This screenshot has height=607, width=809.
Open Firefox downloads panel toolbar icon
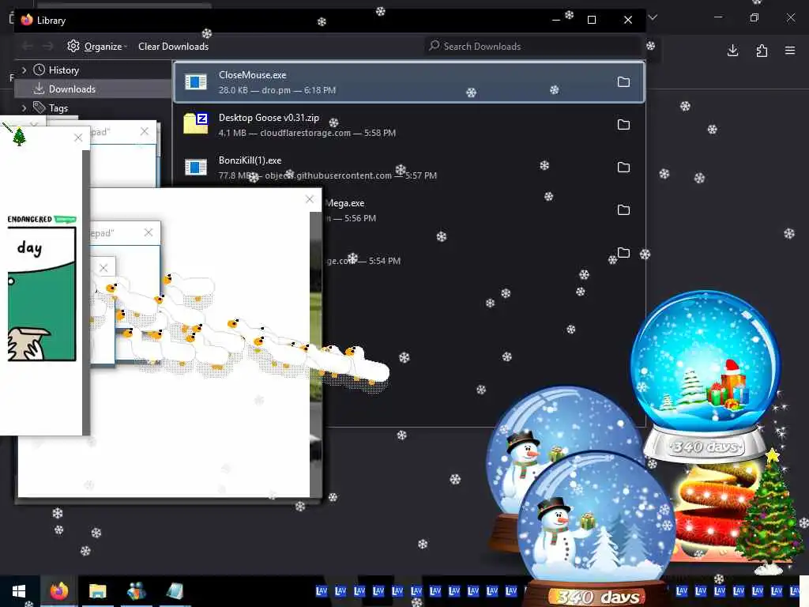(x=732, y=51)
